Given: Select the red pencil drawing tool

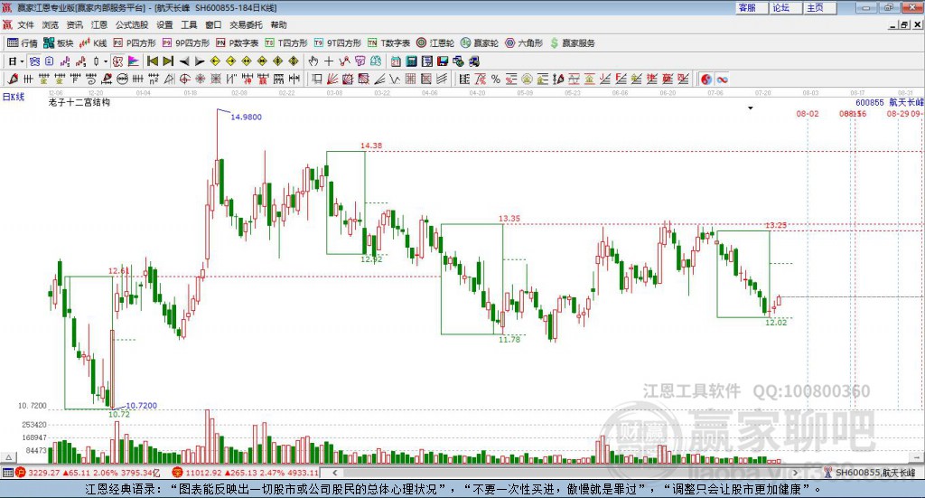Looking at the screenshot, I should (13, 79).
